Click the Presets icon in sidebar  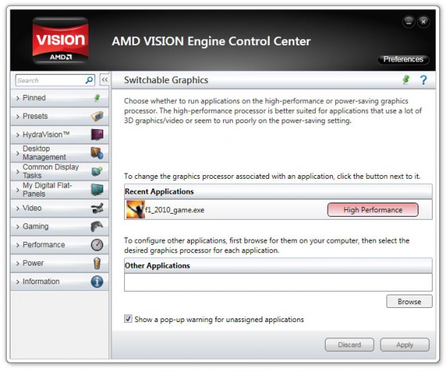[97, 116]
